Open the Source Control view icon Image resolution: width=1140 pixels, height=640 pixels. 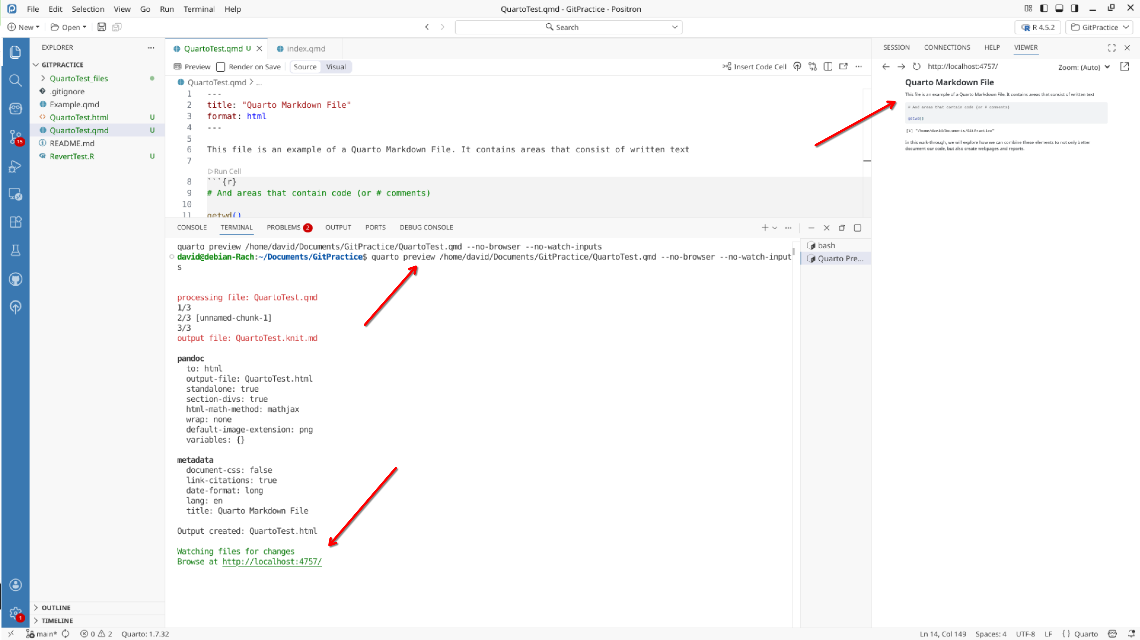[15, 136]
